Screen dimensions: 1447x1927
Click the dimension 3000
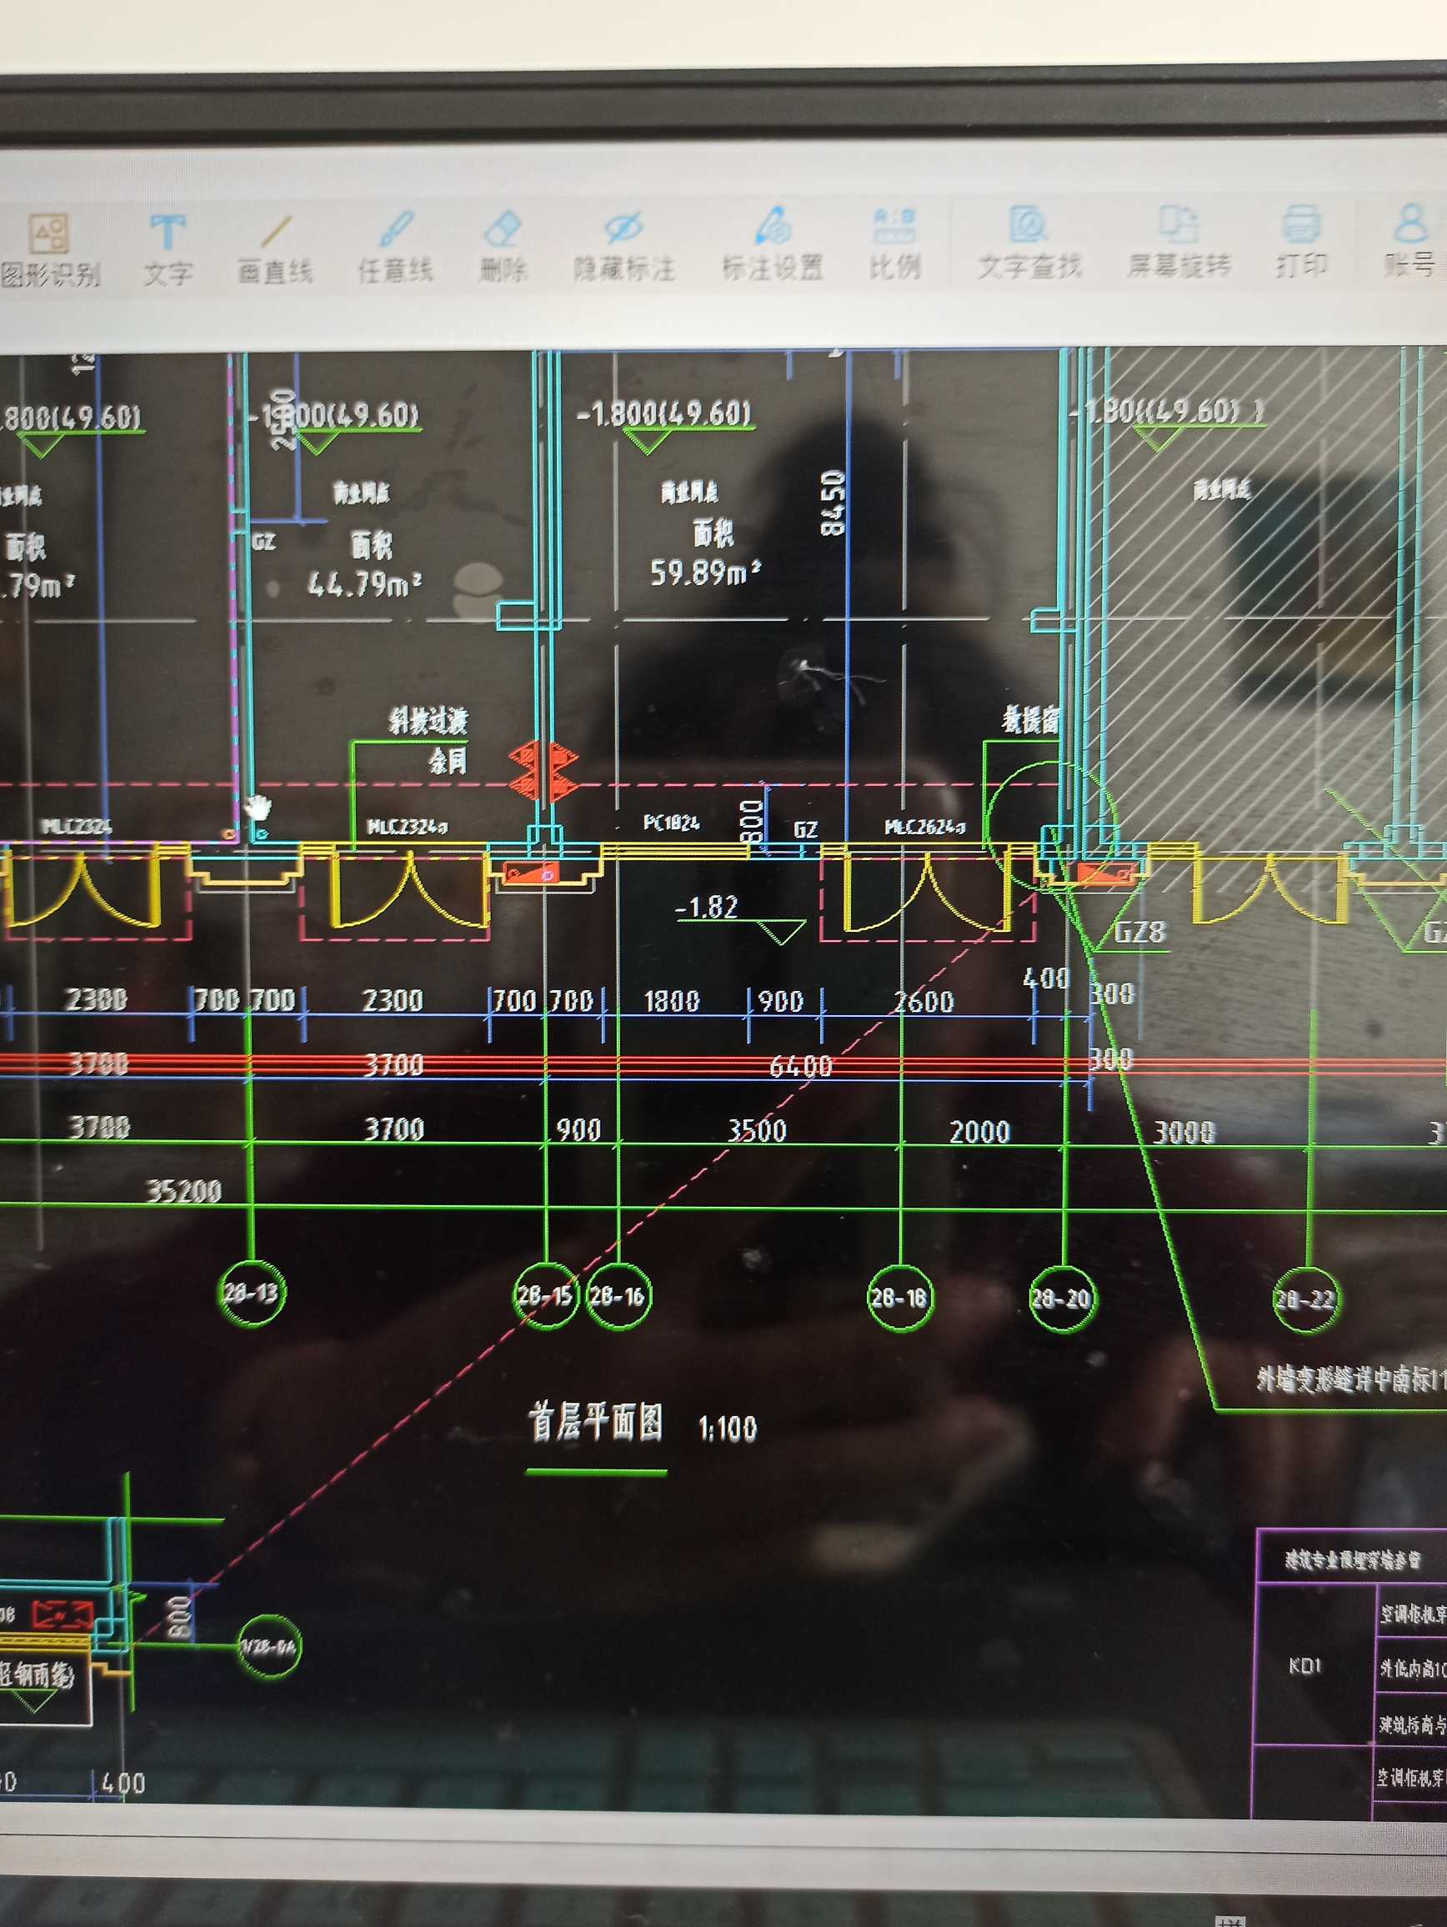click(x=1184, y=1134)
